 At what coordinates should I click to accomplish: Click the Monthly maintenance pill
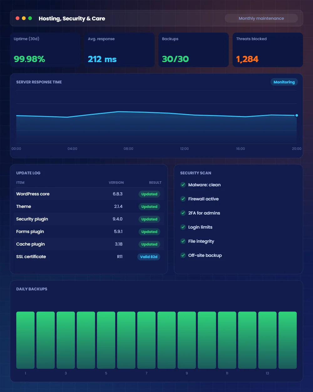click(261, 18)
